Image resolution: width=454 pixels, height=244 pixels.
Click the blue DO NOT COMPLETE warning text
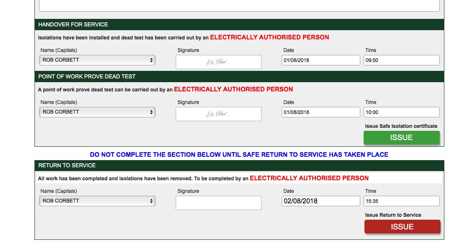pos(239,154)
